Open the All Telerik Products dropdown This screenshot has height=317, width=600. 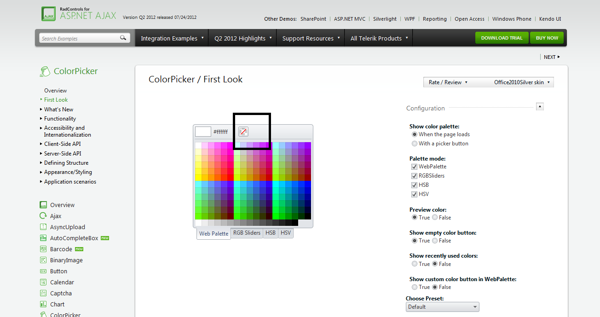[379, 38]
